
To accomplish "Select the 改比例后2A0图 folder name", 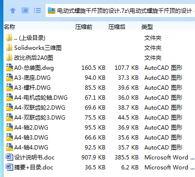I will (x=34, y=58).
